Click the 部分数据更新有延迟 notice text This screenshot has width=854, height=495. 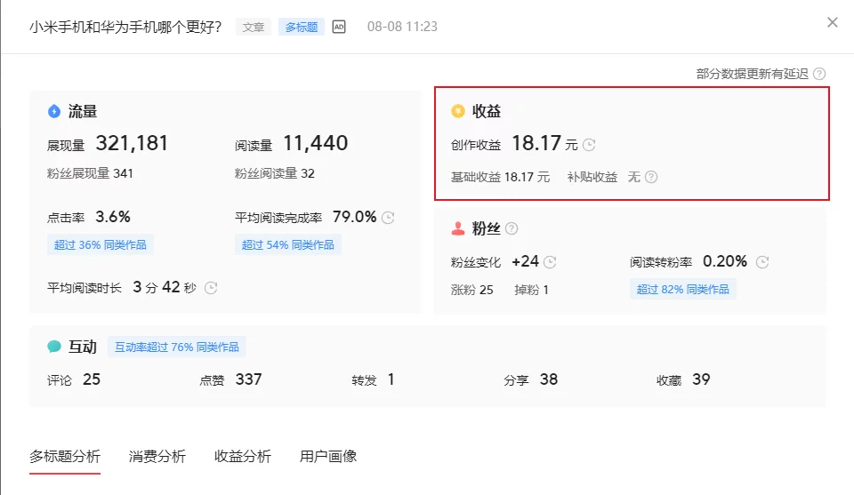pos(753,74)
